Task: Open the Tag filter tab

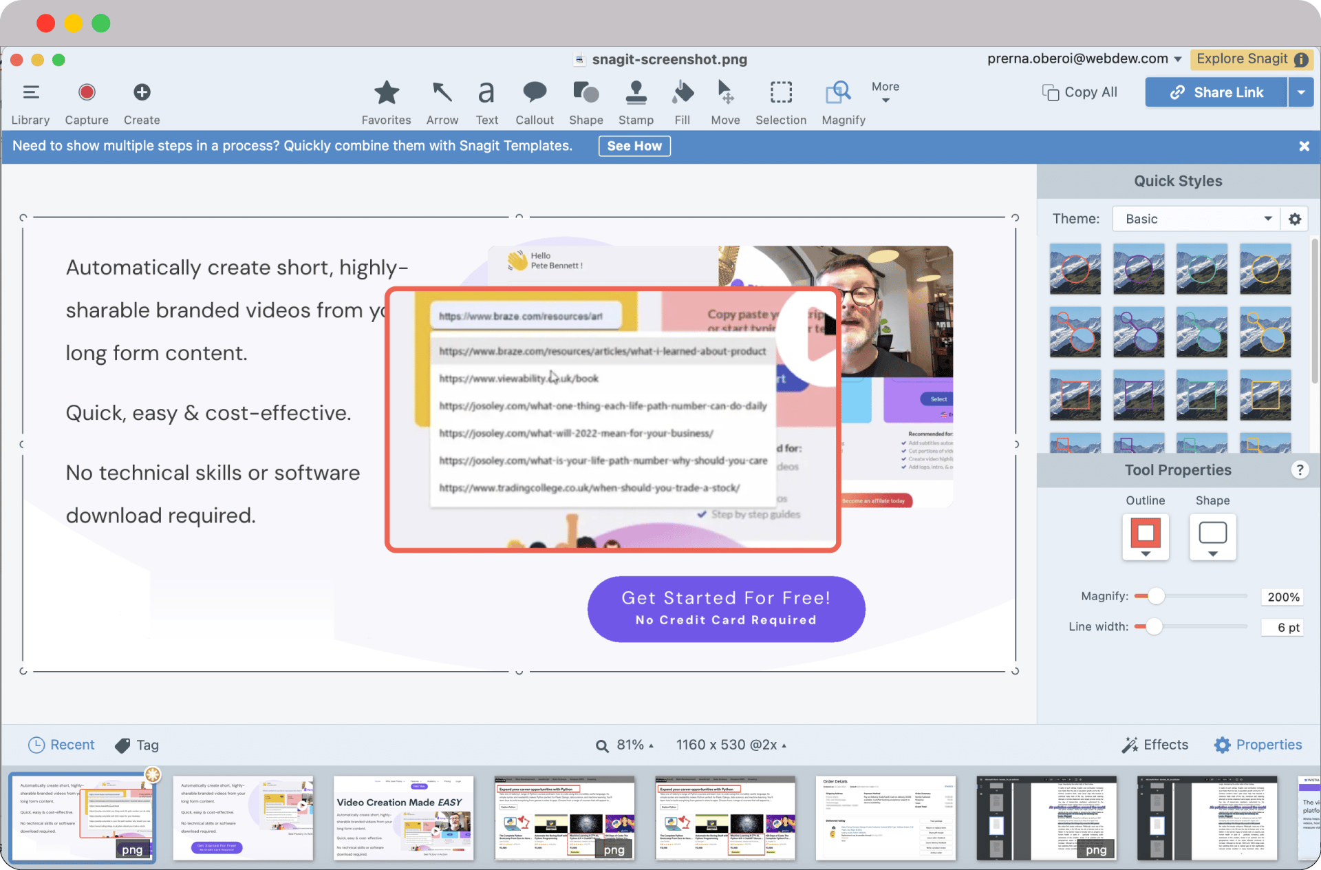Action: (137, 745)
